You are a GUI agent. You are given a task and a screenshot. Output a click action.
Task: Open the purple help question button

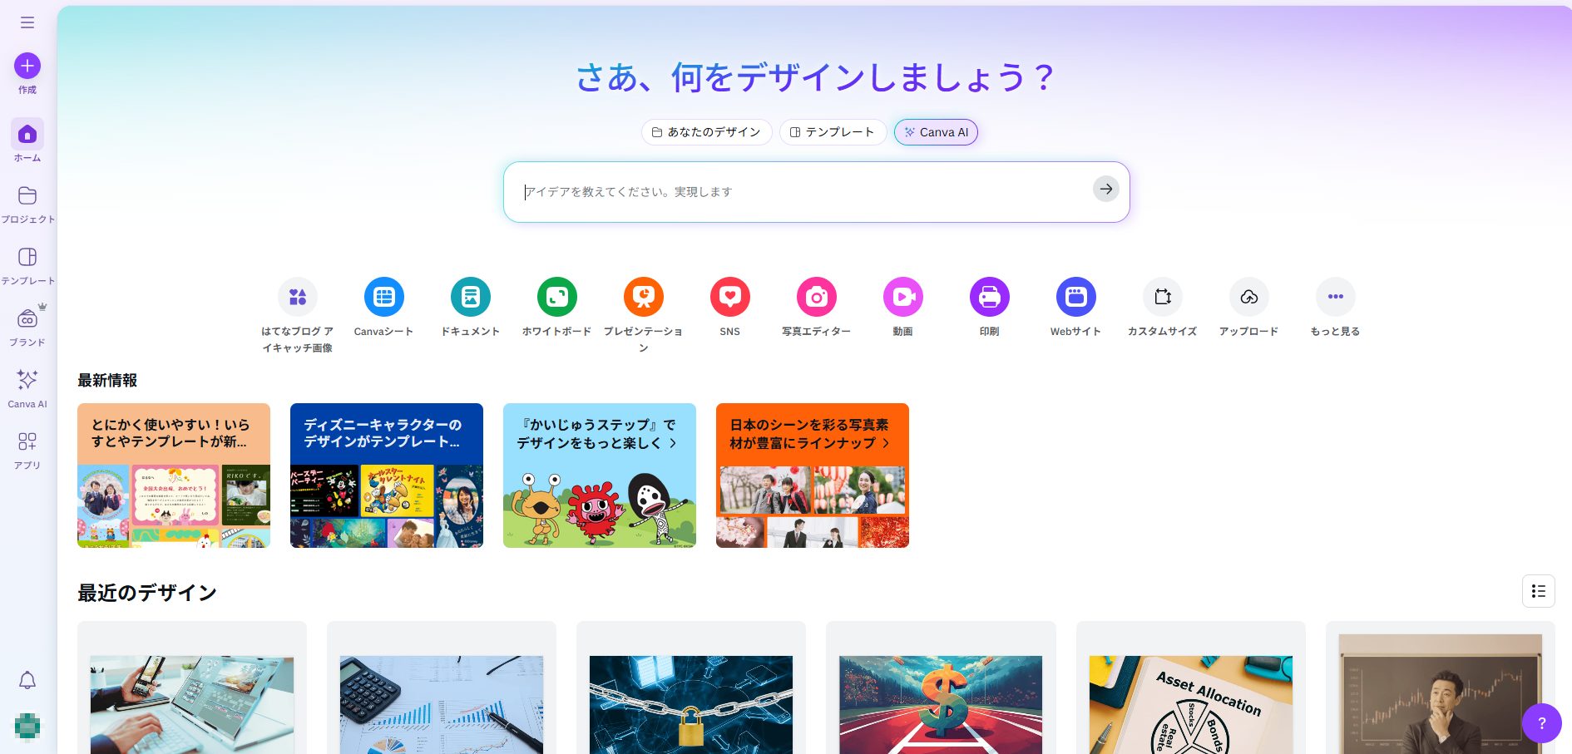[1541, 723]
